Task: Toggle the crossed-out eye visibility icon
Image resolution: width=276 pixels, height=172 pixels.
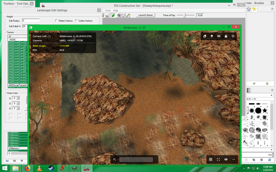Action: tap(219, 36)
